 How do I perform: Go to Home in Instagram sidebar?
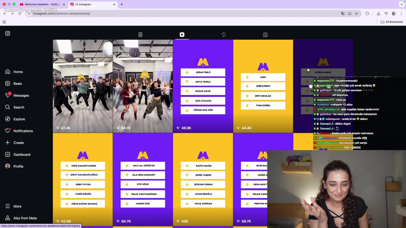click(x=14, y=72)
